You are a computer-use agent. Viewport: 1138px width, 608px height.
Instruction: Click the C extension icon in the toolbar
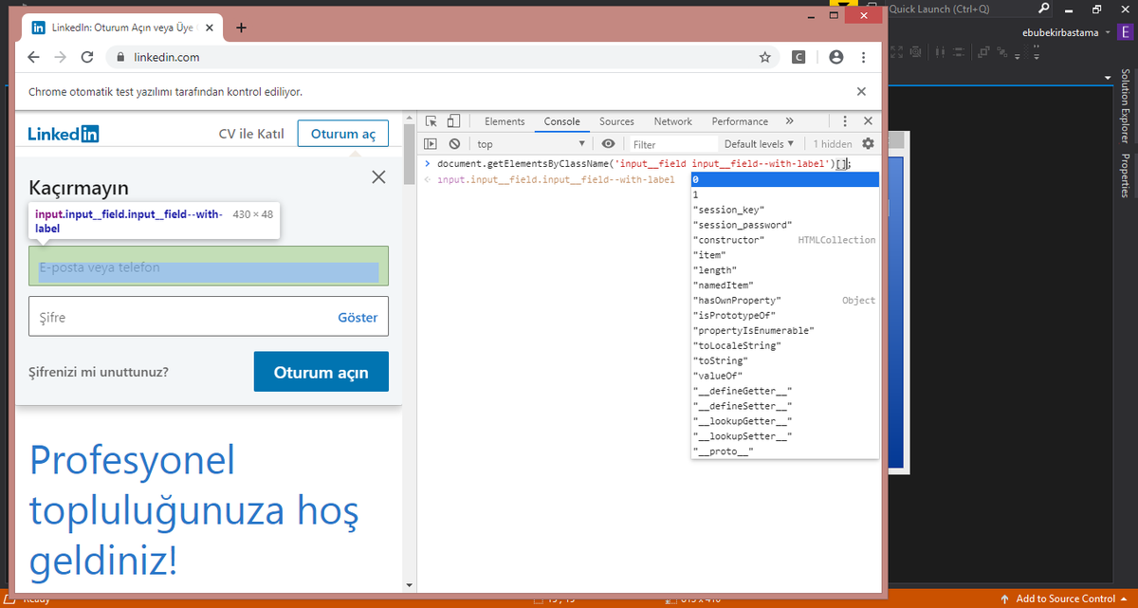[x=798, y=57]
